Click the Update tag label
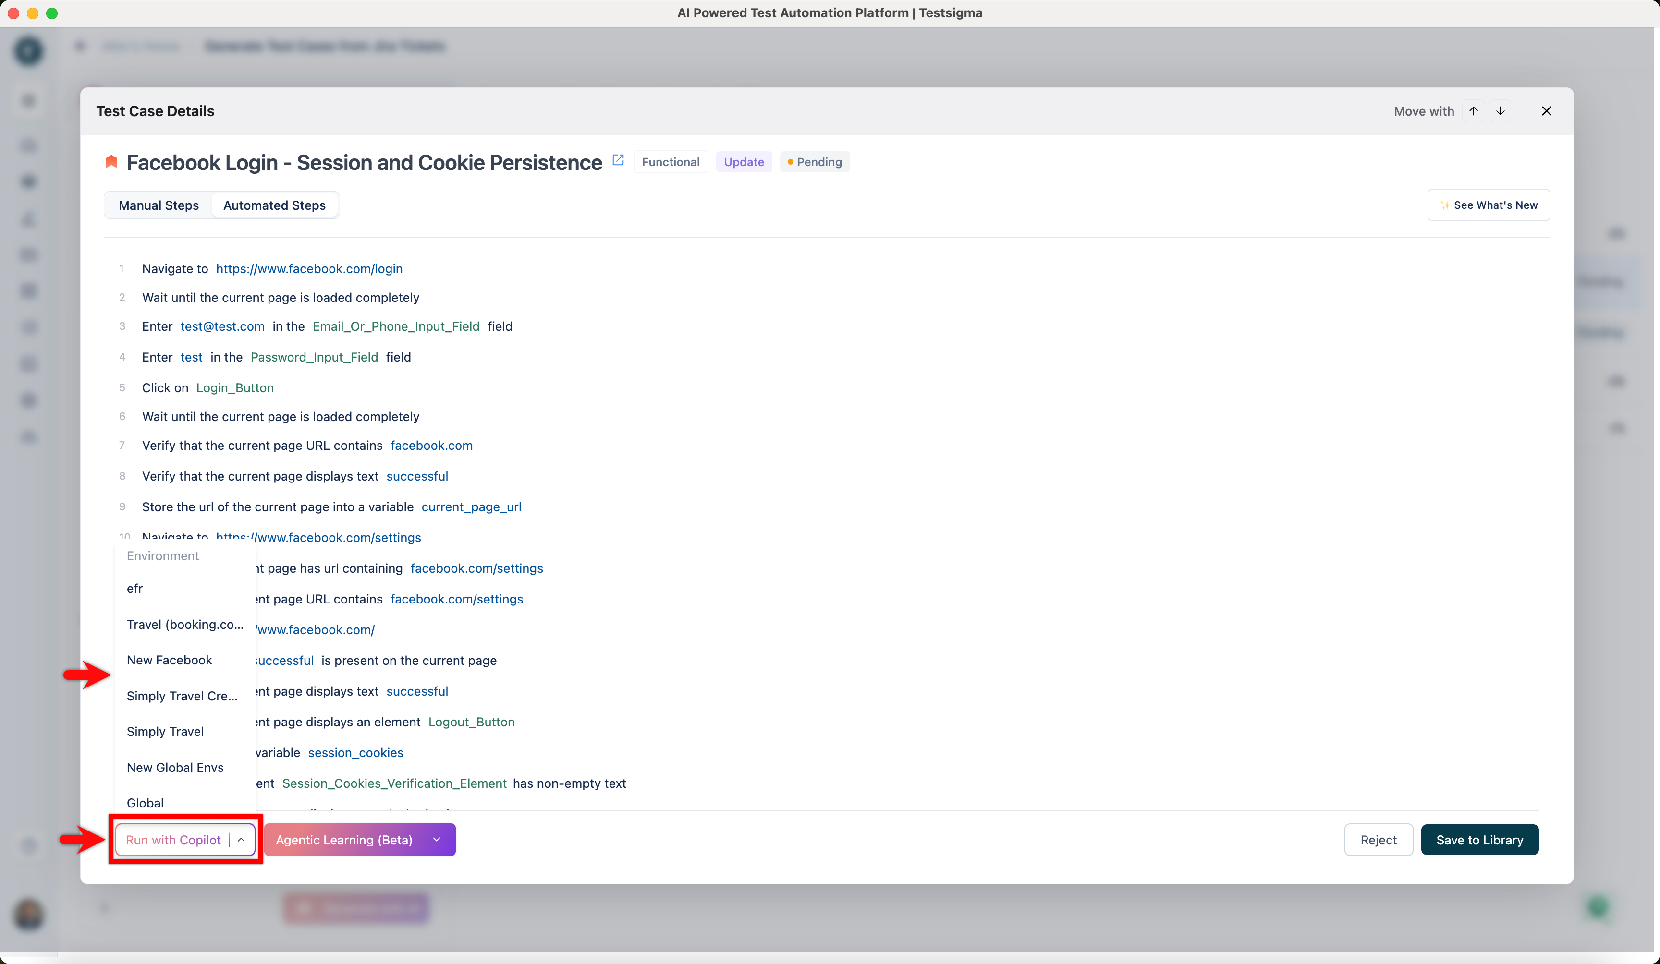The height and width of the screenshot is (964, 1660). [x=744, y=162]
